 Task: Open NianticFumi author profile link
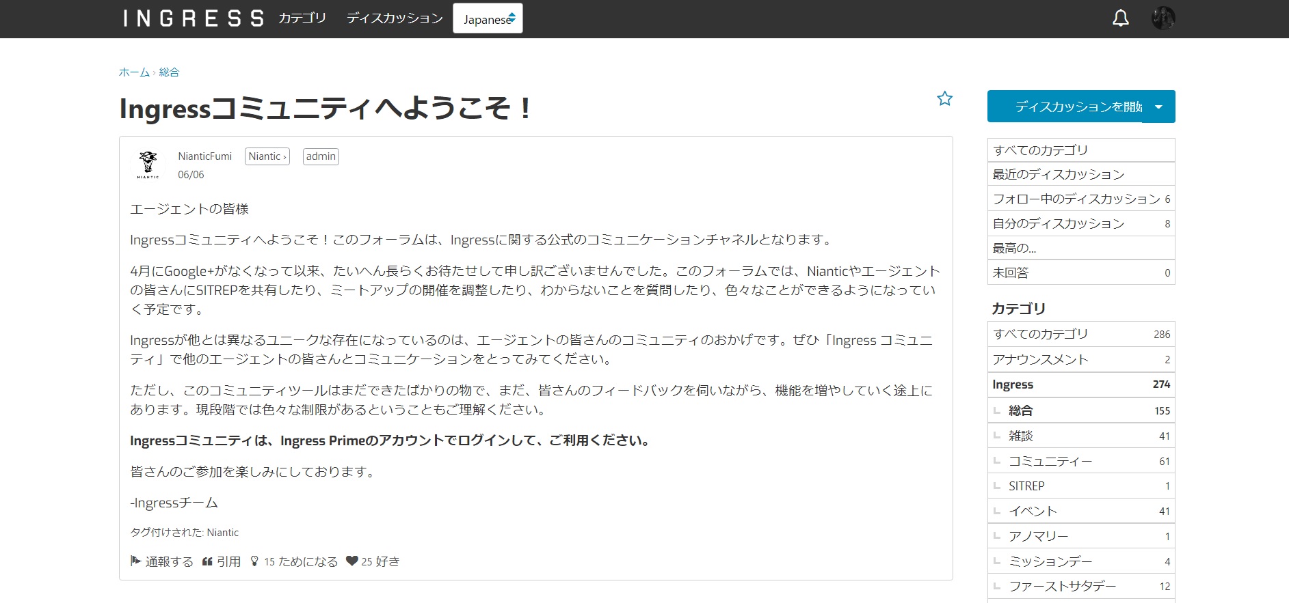205,156
